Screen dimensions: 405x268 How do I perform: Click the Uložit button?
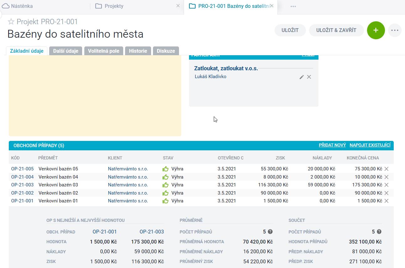290,30
